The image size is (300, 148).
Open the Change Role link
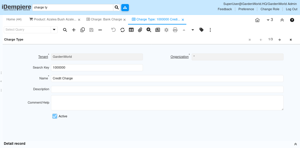click(x=270, y=9)
